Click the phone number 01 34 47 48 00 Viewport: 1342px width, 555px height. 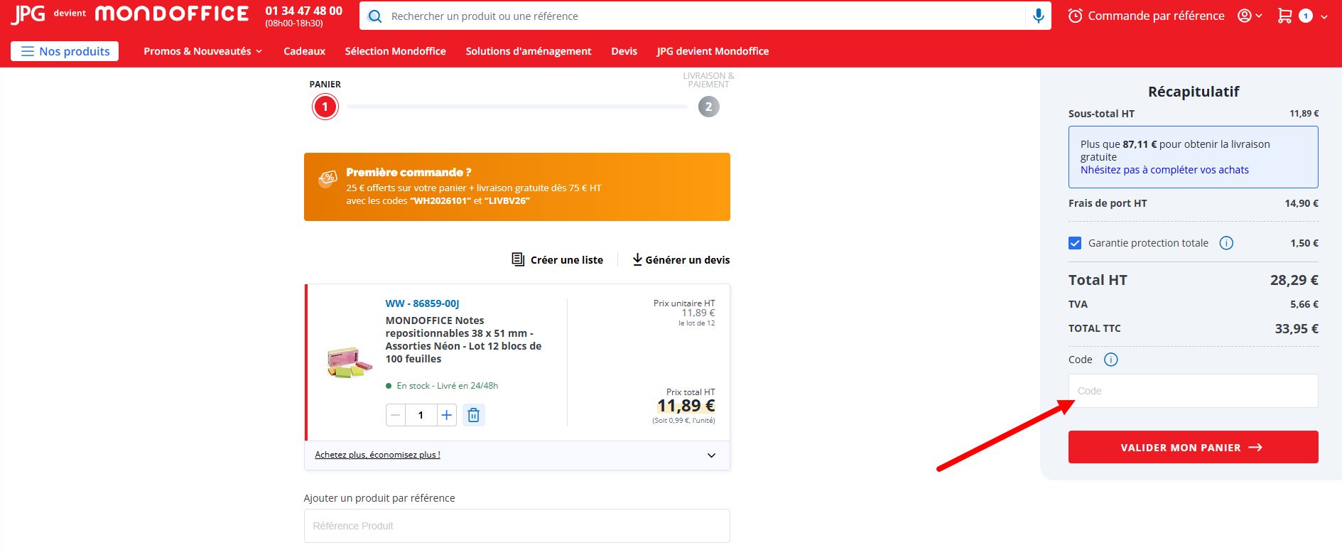coord(304,11)
